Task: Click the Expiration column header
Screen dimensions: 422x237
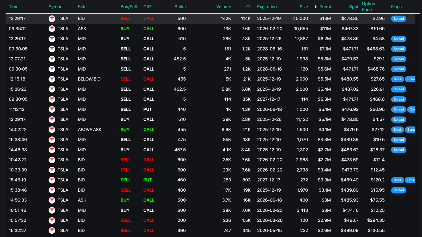Action: pos(267,7)
